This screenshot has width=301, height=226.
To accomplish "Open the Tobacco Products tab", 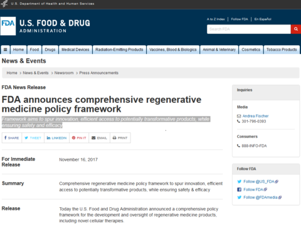I will (x=282, y=50).
